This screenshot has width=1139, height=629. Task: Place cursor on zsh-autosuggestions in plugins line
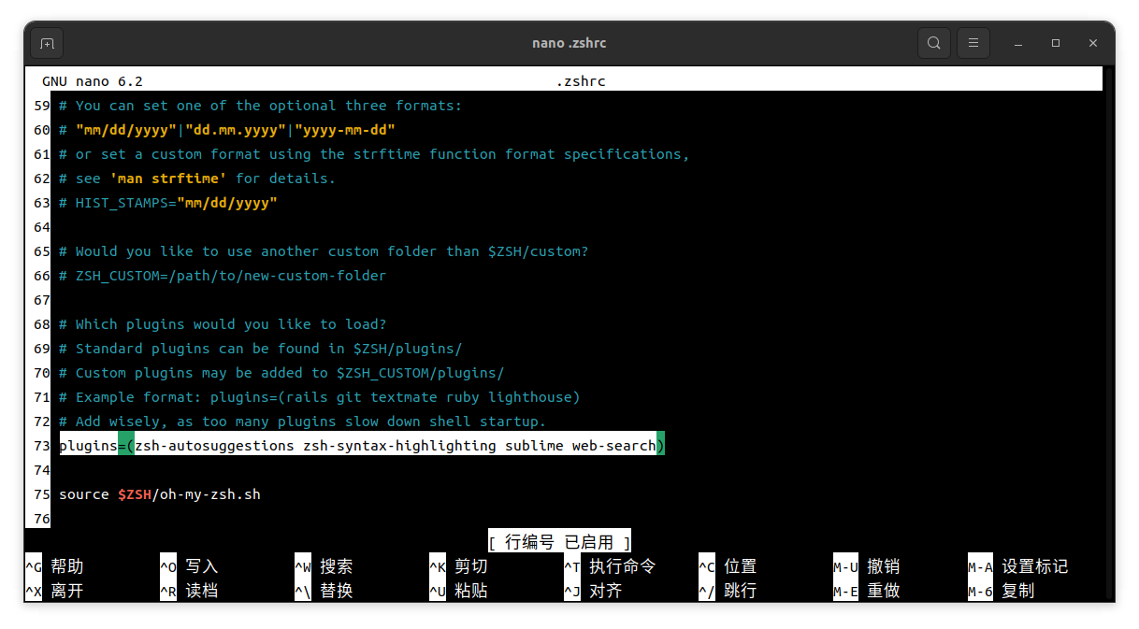(214, 446)
